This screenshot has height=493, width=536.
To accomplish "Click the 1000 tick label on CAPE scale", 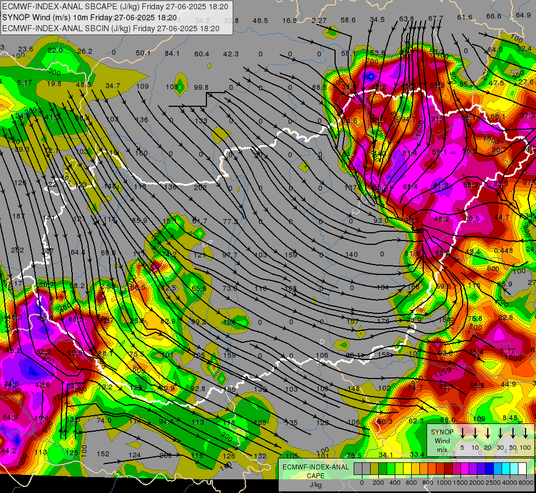I will (444, 483).
